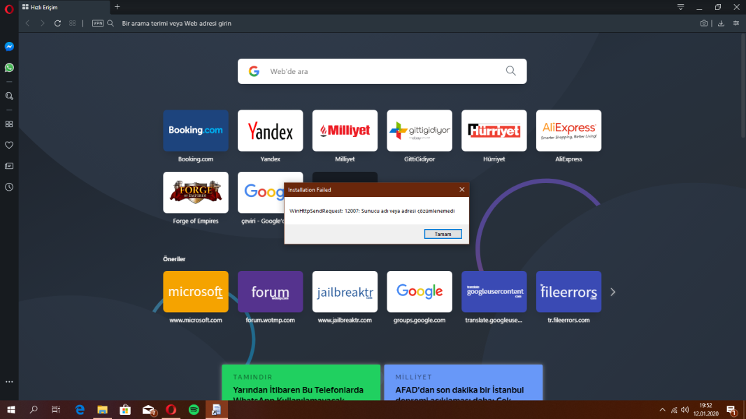Expand the sidebar three-dots options
746x419 pixels.
9,382
